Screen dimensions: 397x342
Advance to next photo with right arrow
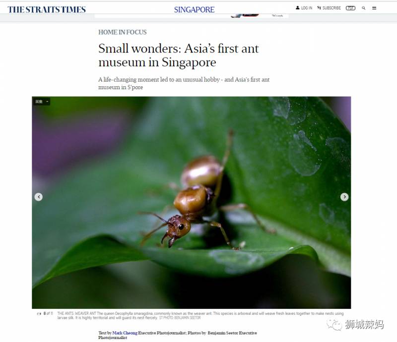point(344,197)
